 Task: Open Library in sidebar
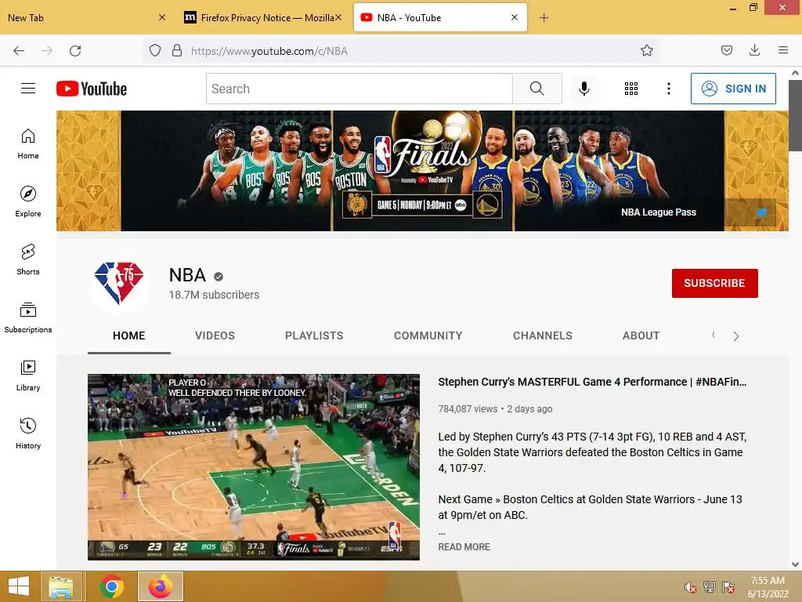coord(28,376)
